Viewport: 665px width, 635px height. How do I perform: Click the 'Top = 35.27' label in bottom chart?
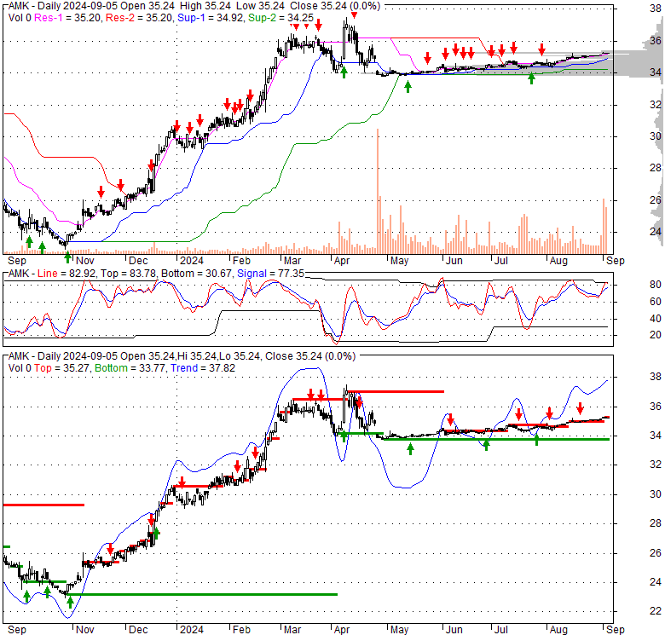coord(62,368)
